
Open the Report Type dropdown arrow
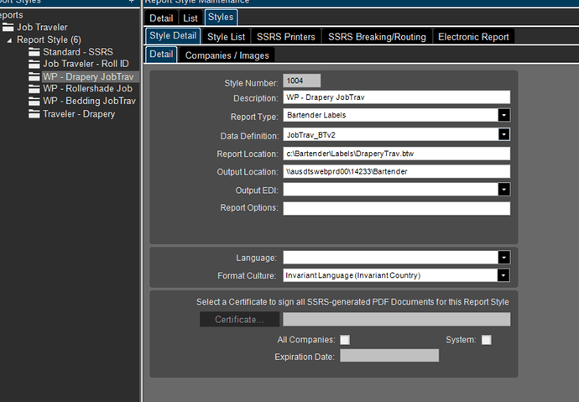pyautogui.click(x=503, y=115)
